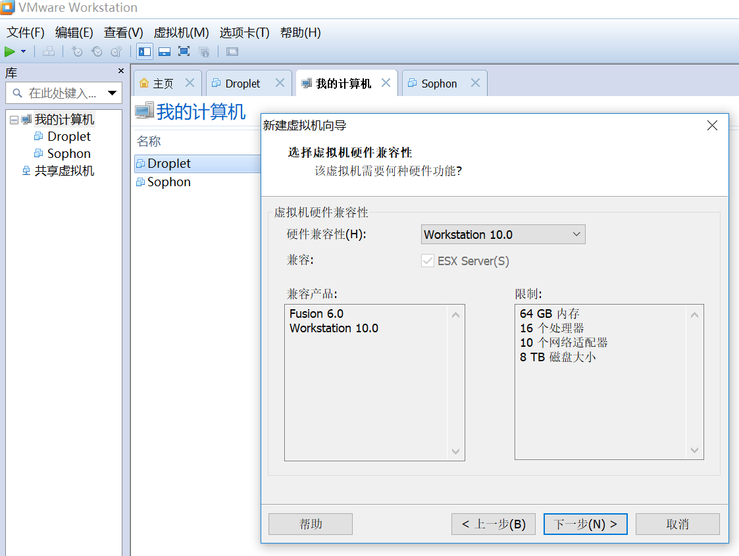Select 共享虚拟机 in the library tree

click(64, 170)
